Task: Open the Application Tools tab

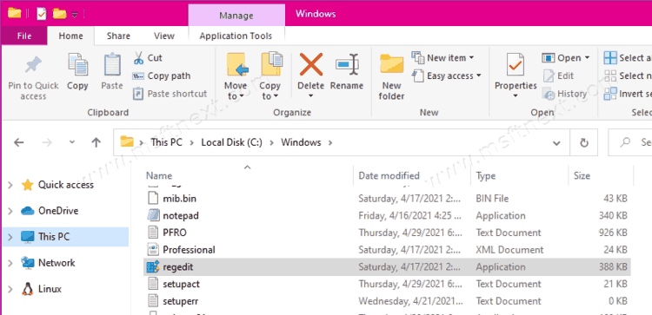Action: point(236,36)
